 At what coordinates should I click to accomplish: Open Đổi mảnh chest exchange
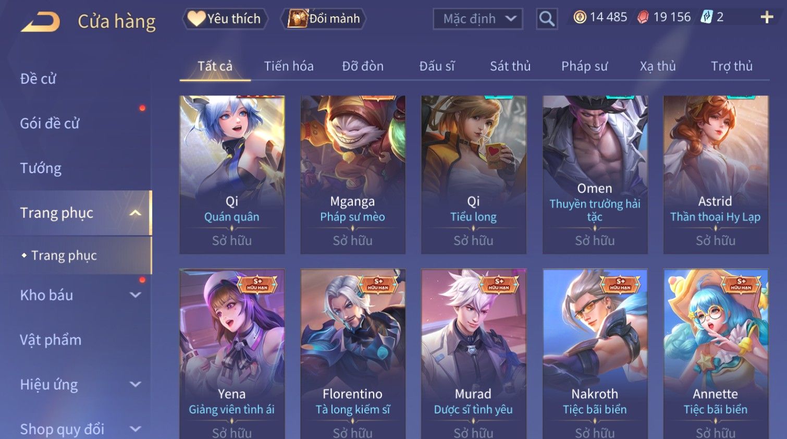point(324,19)
